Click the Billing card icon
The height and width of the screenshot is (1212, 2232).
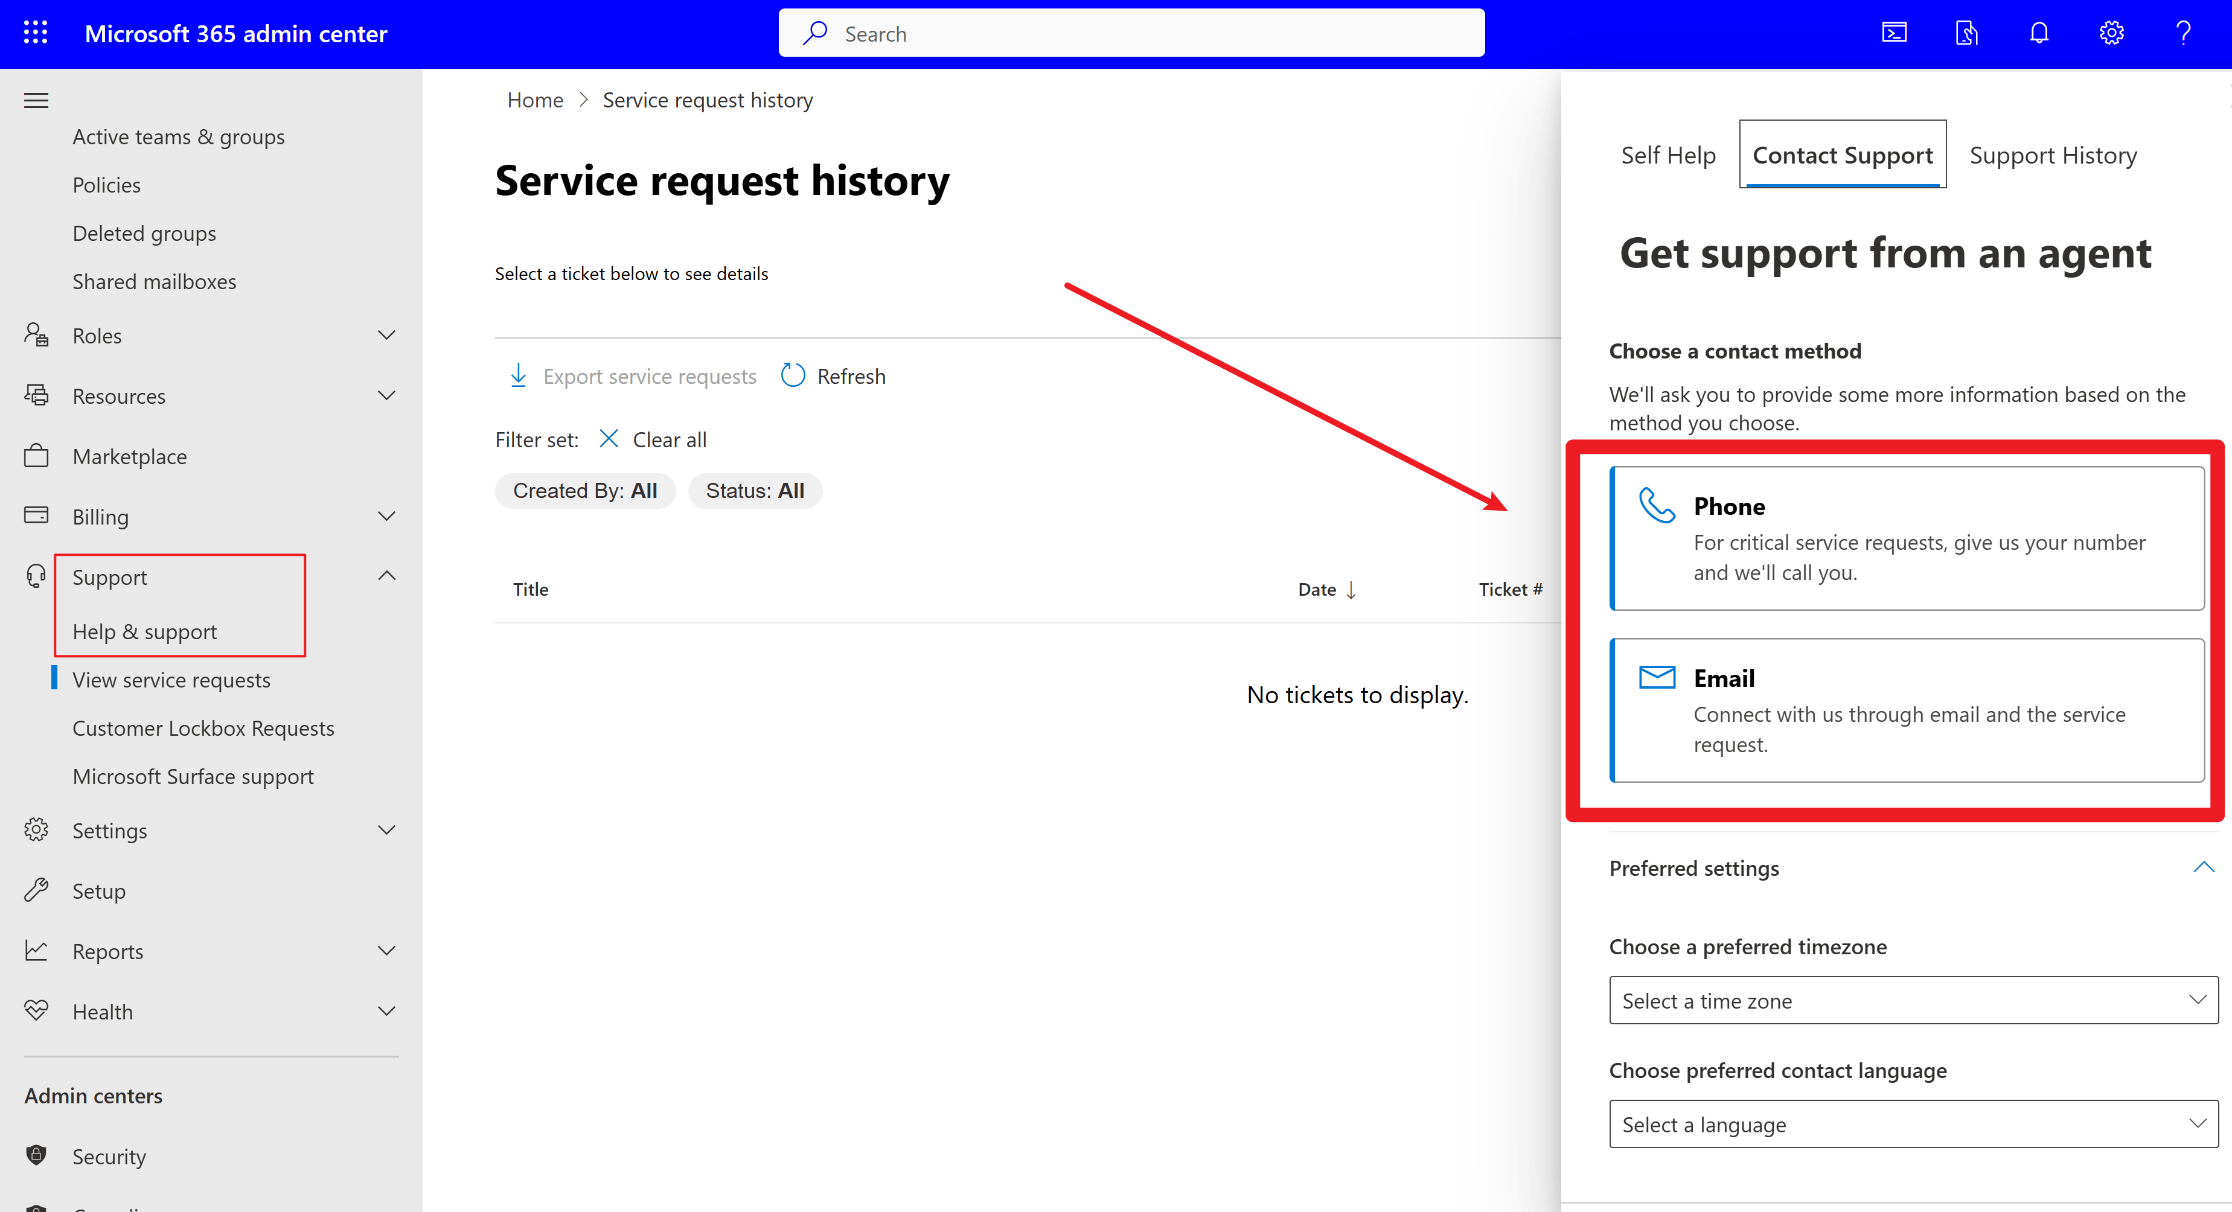coord(36,516)
